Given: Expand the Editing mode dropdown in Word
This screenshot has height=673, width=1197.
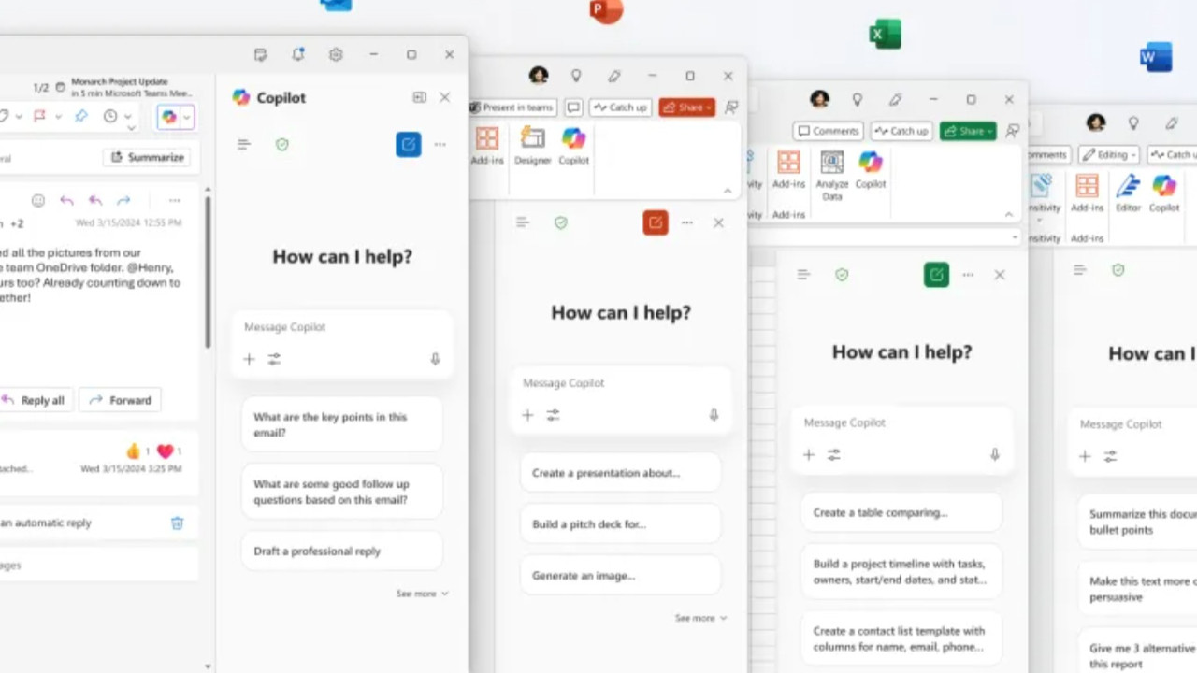Looking at the screenshot, I should tap(1109, 155).
